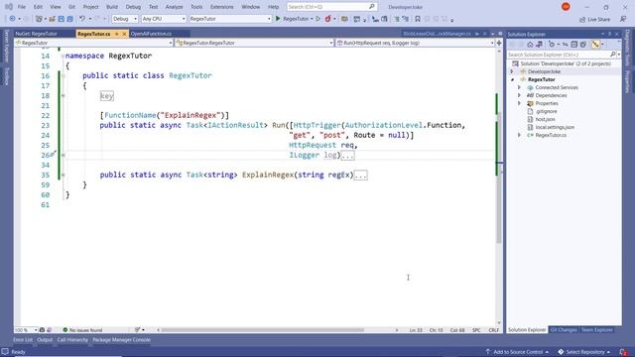The height and width of the screenshot is (357, 635).
Task: Collapse RegexTutor project node
Action: [512, 79]
